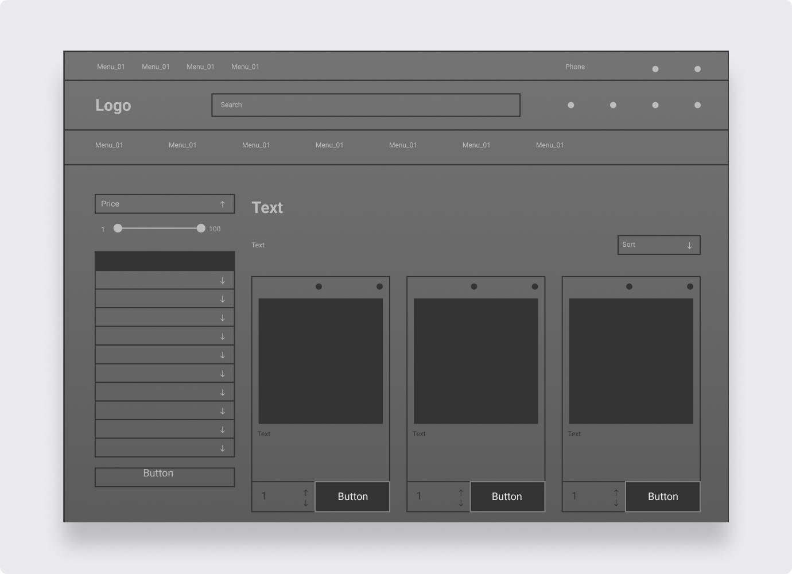Click the Phone link in the top bar
The height and width of the screenshot is (574, 792).
pyautogui.click(x=575, y=67)
